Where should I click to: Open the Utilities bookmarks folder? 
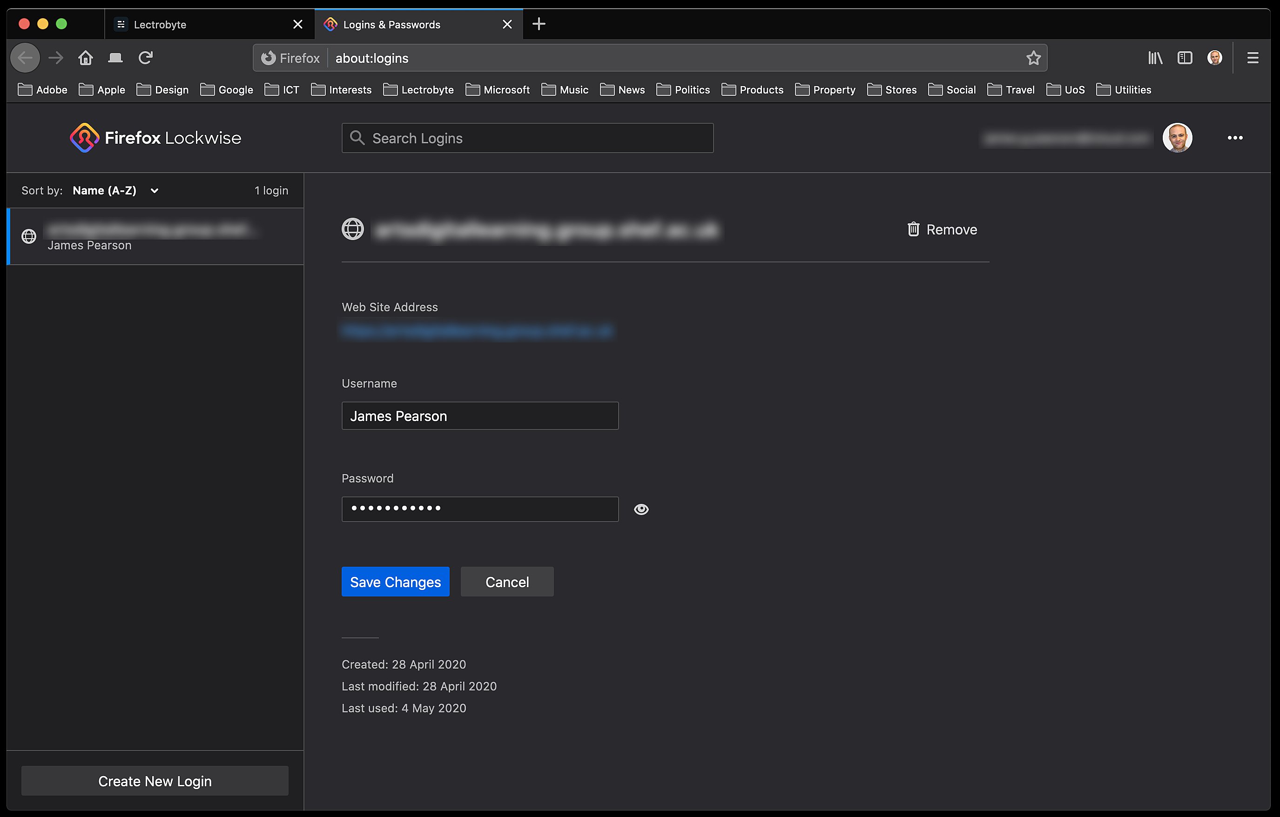point(1124,90)
